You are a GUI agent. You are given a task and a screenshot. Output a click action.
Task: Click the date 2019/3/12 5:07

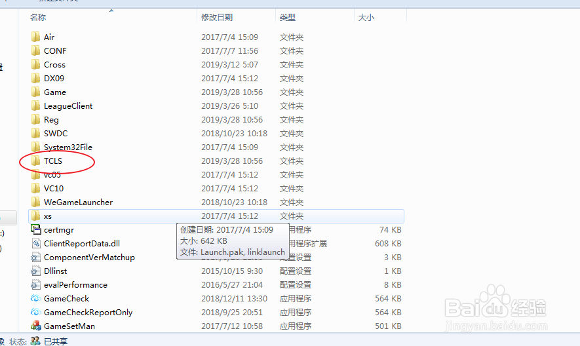pos(229,64)
